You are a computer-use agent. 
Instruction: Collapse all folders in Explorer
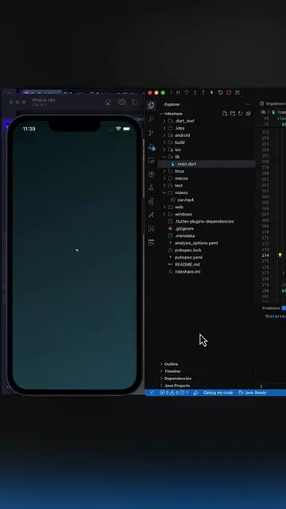[x=248, y=114]
